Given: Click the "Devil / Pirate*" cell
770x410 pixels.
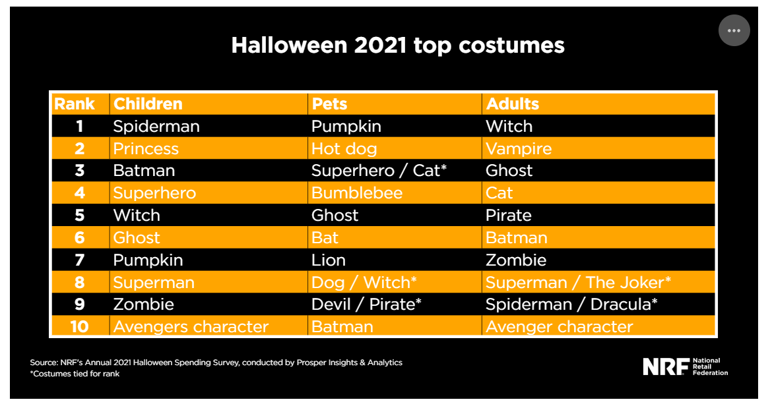Looking at the screenshot, I should 366,305.
